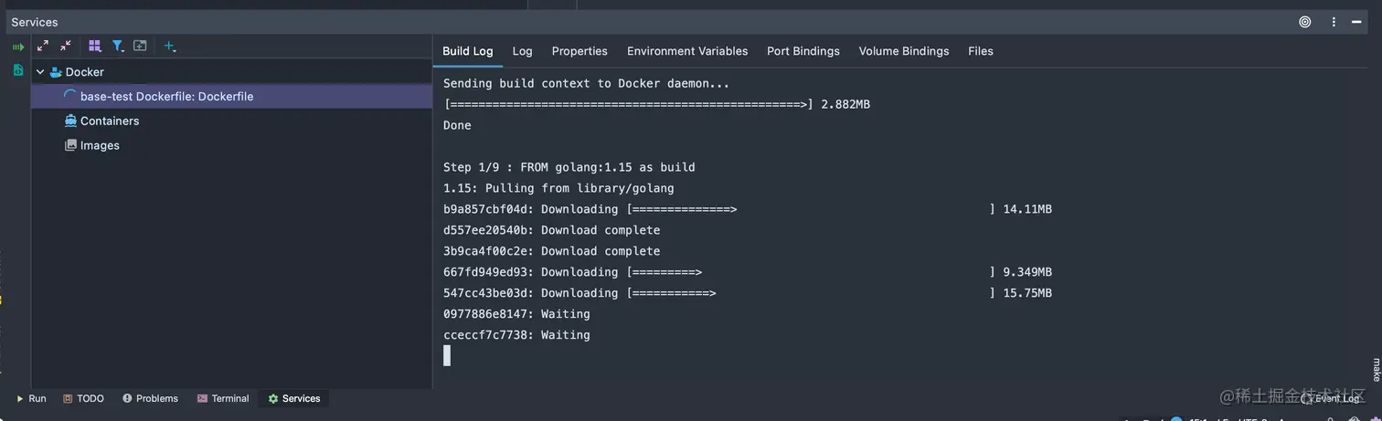
Task: Open the Group By options icon
Action: 94,46
